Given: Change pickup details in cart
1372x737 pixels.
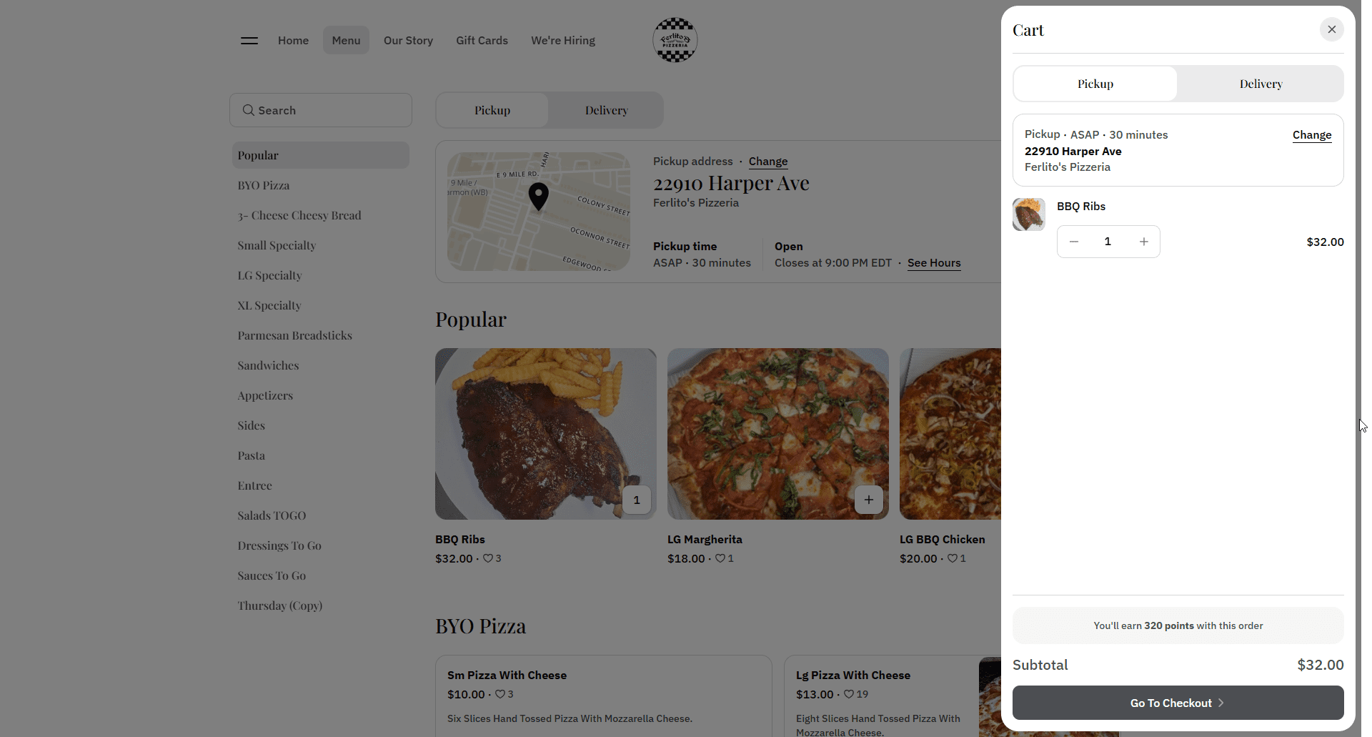Looking at the screenshot, I should tap(1311, 134).
